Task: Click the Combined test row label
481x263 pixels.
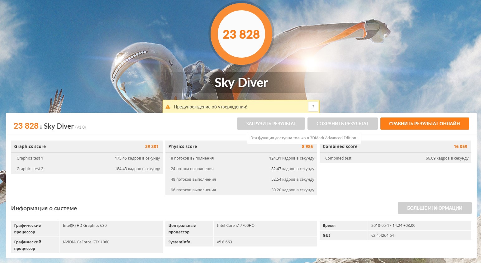Action: (x=338, y=158)
